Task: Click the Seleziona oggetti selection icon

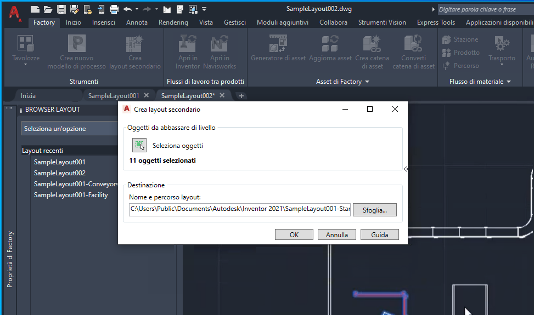Action: [139, 145]
